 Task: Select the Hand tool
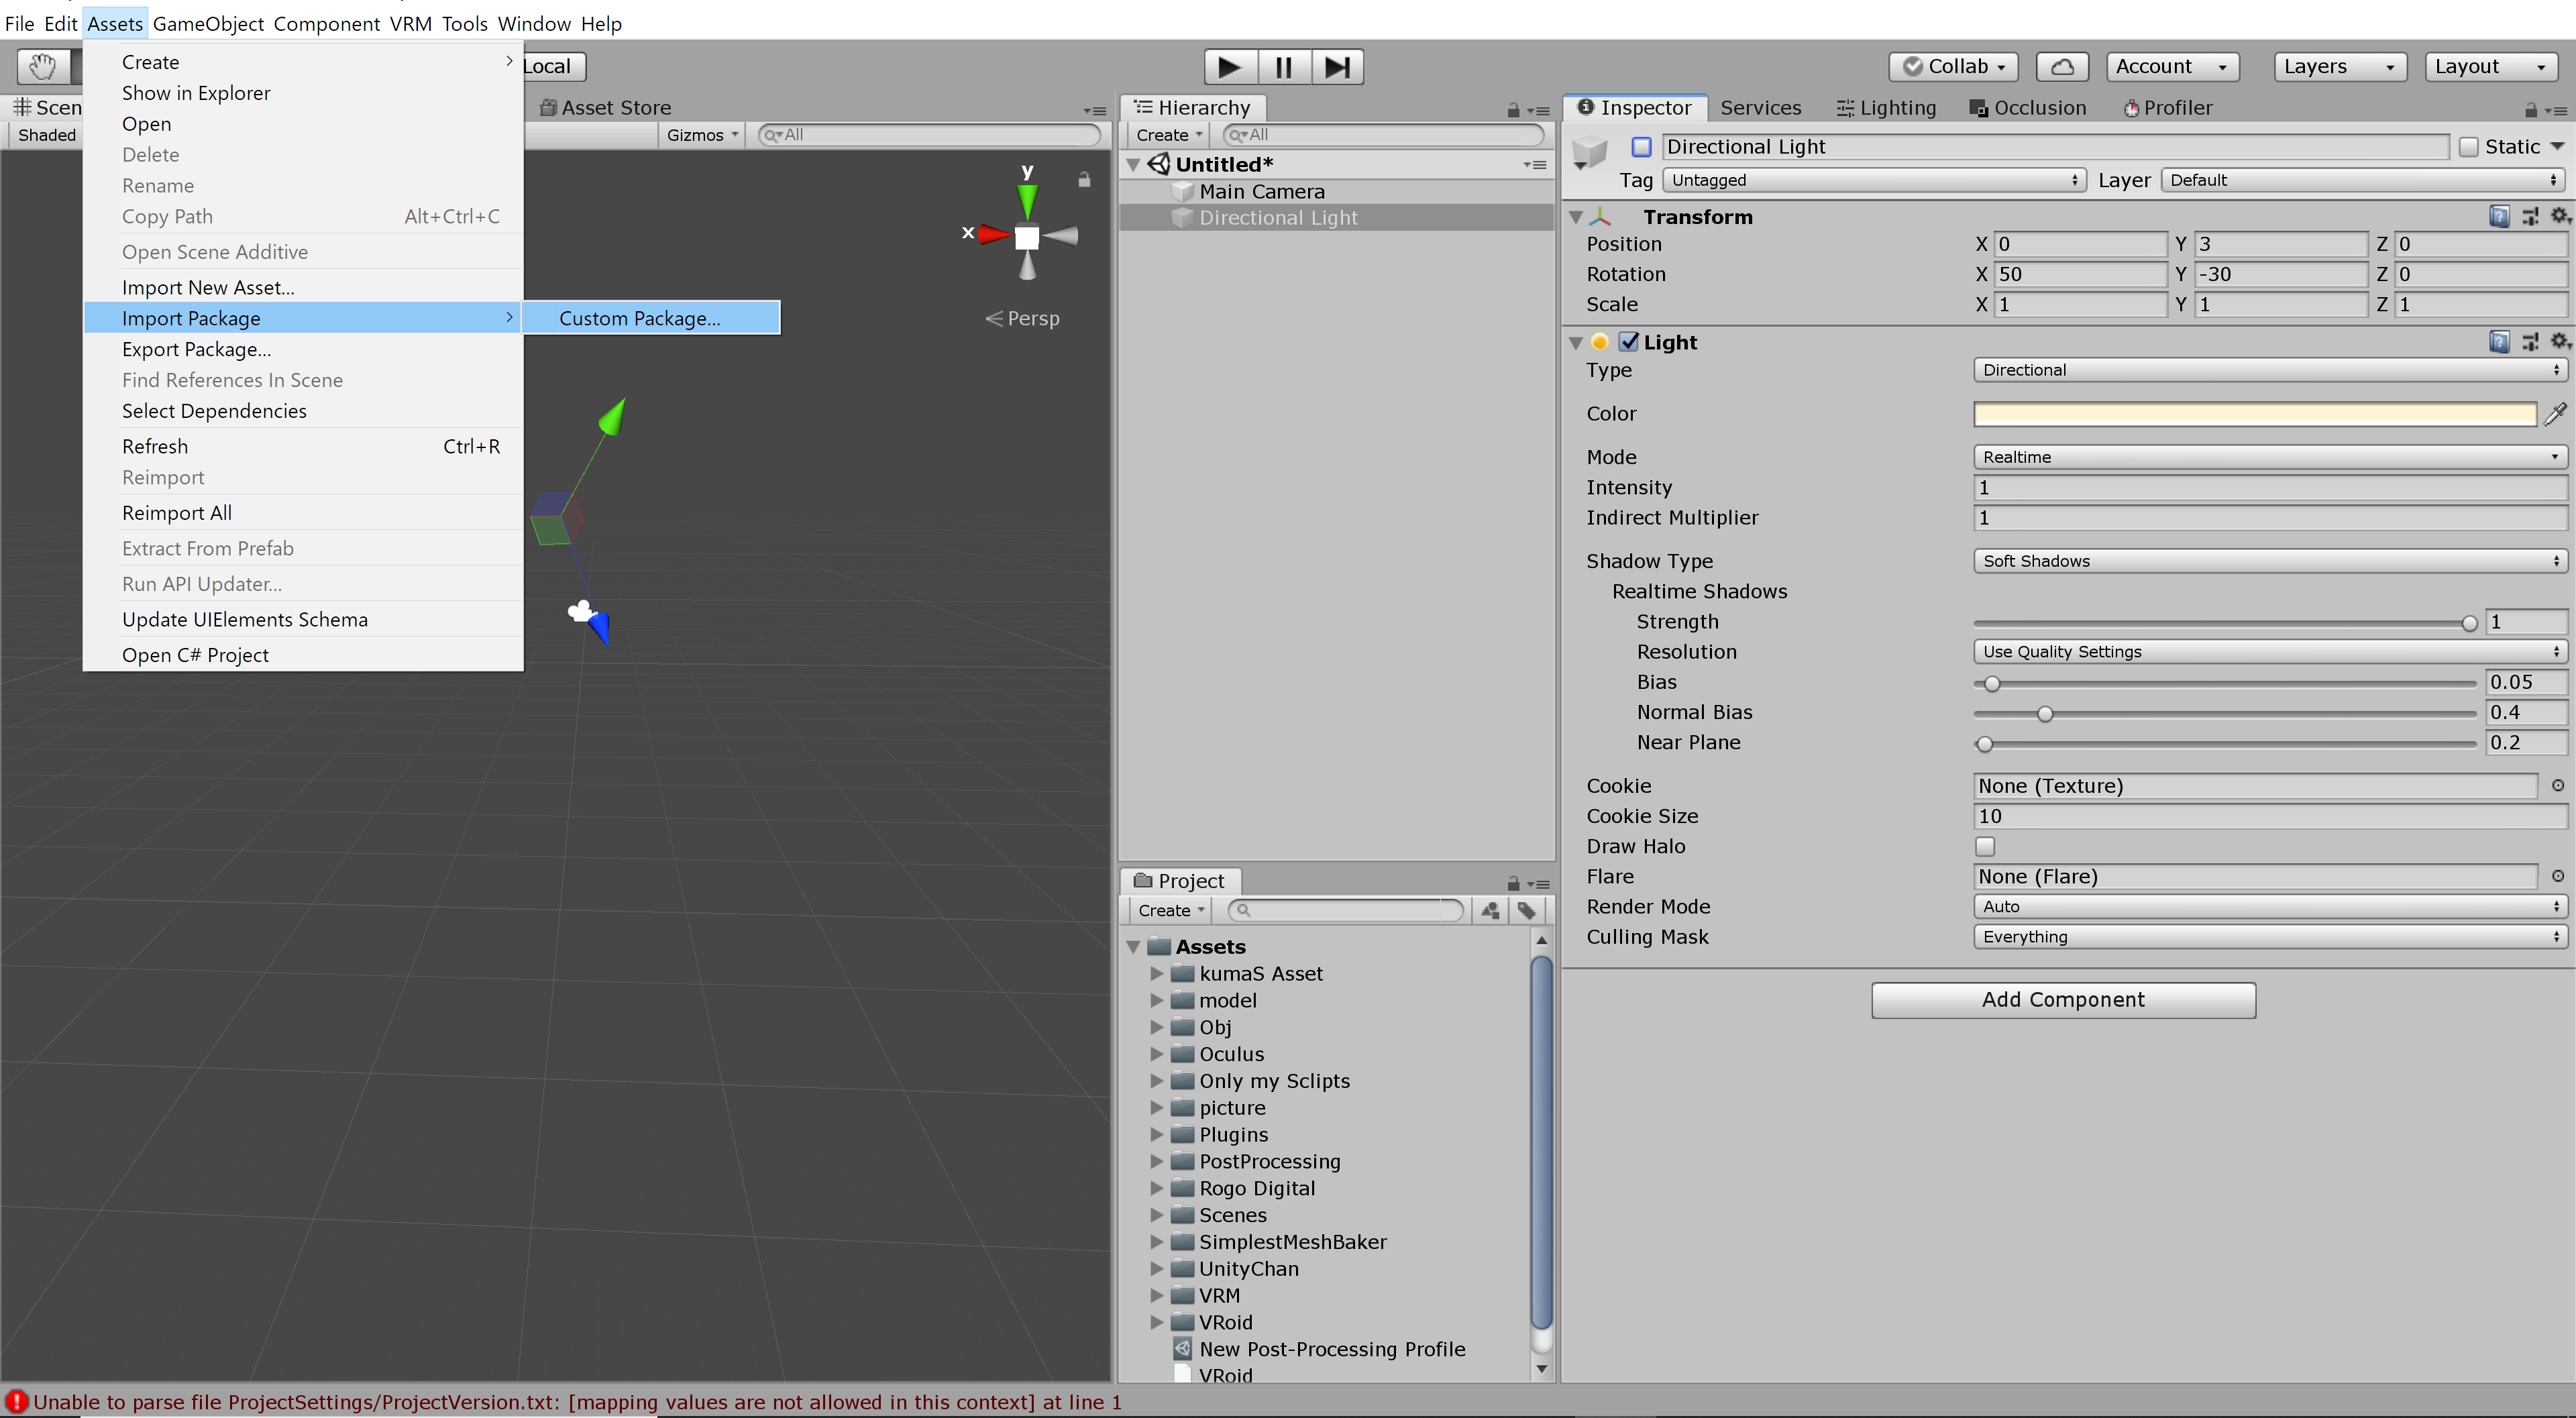tap(43, 67)
